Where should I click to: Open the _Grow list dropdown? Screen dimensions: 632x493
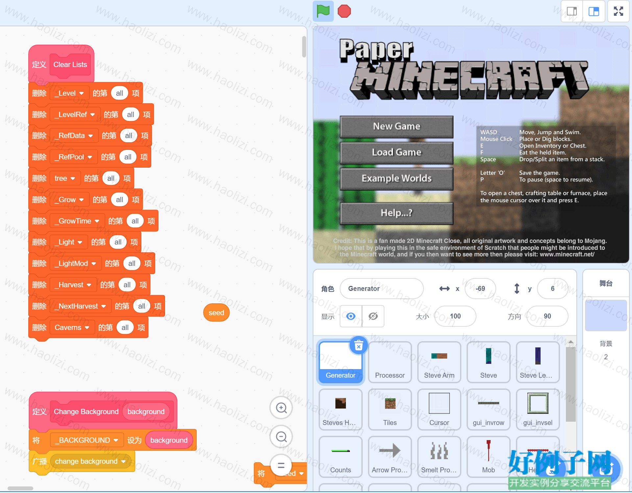coord(70,200)
